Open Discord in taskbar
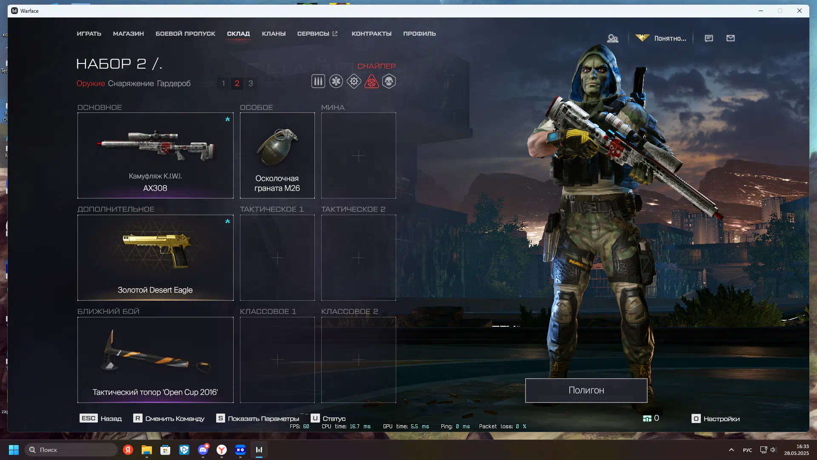Image resolution: width=817 pixels, height=460 pixels. [x=203, y=450]
